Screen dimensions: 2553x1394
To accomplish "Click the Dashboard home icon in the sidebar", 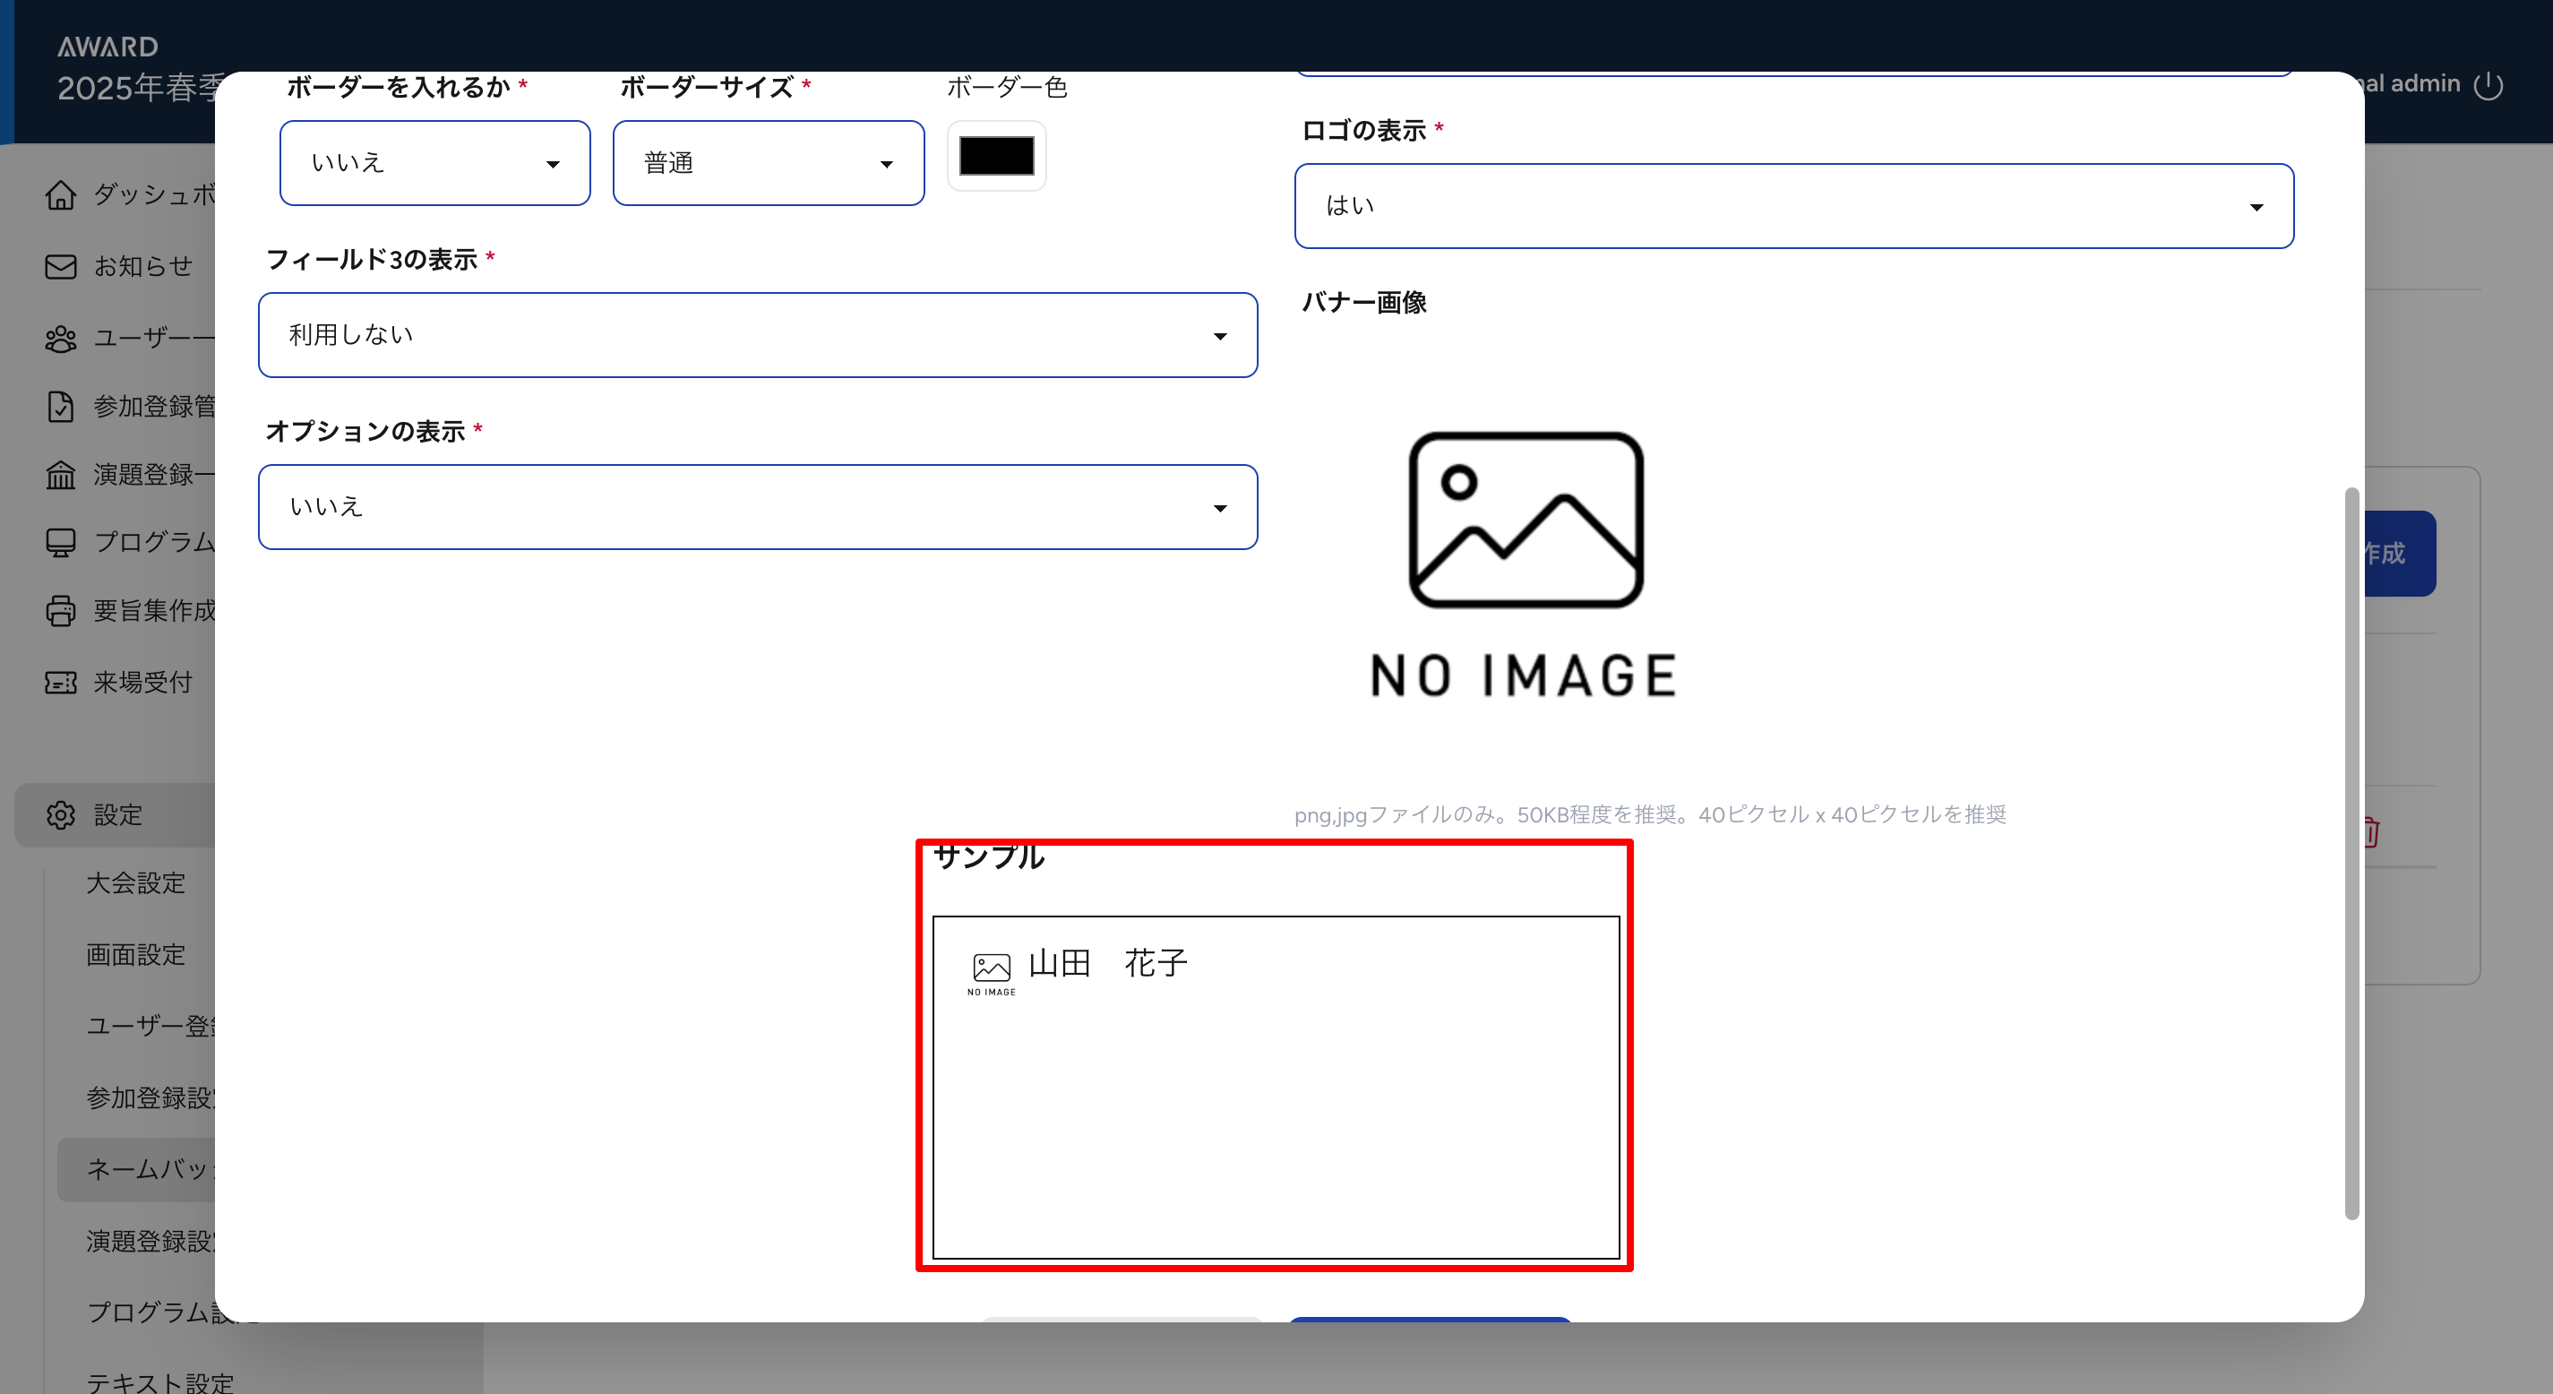I will 60,195.
